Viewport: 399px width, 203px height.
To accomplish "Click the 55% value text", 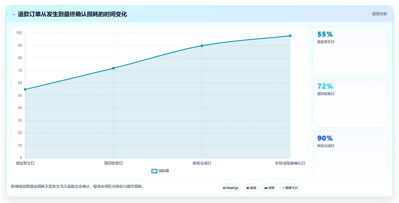I will point(325,34).
